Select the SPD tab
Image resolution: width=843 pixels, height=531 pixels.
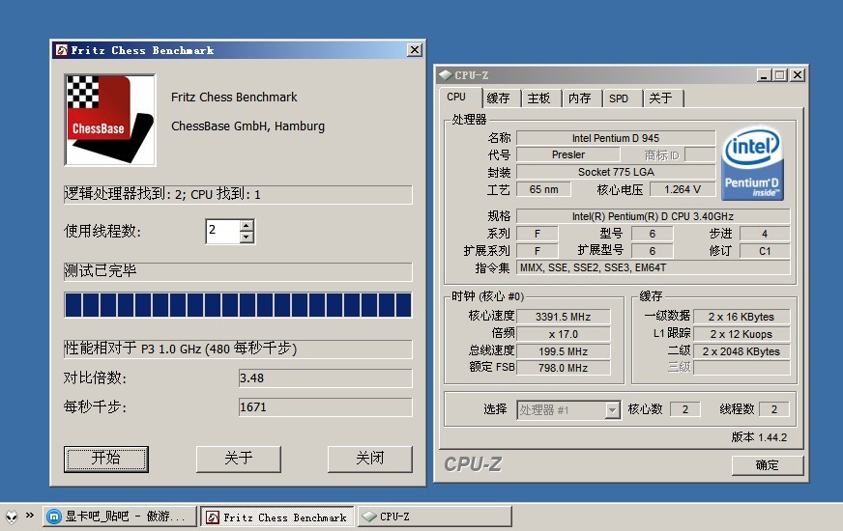(x=619, y=98)
